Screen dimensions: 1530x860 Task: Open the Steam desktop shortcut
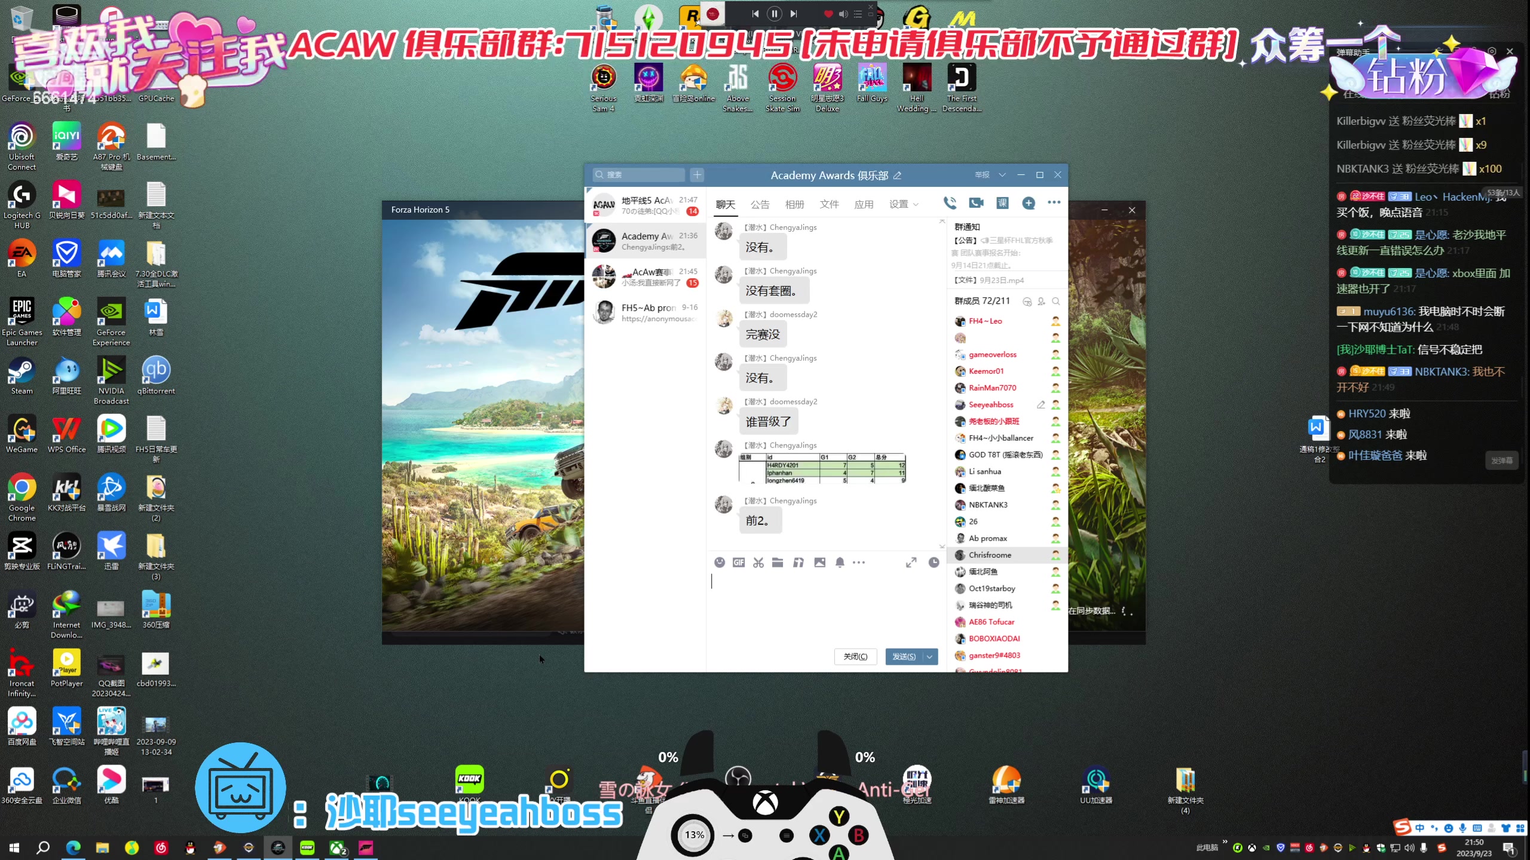click(x=22, y=376)
